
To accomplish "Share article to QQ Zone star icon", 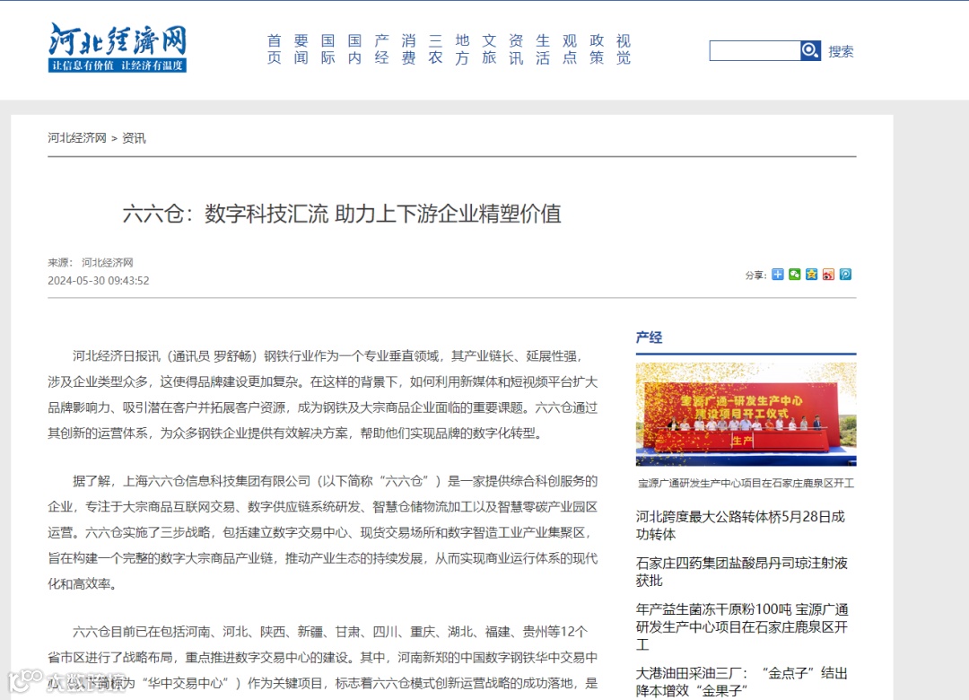I will point(811,275).
